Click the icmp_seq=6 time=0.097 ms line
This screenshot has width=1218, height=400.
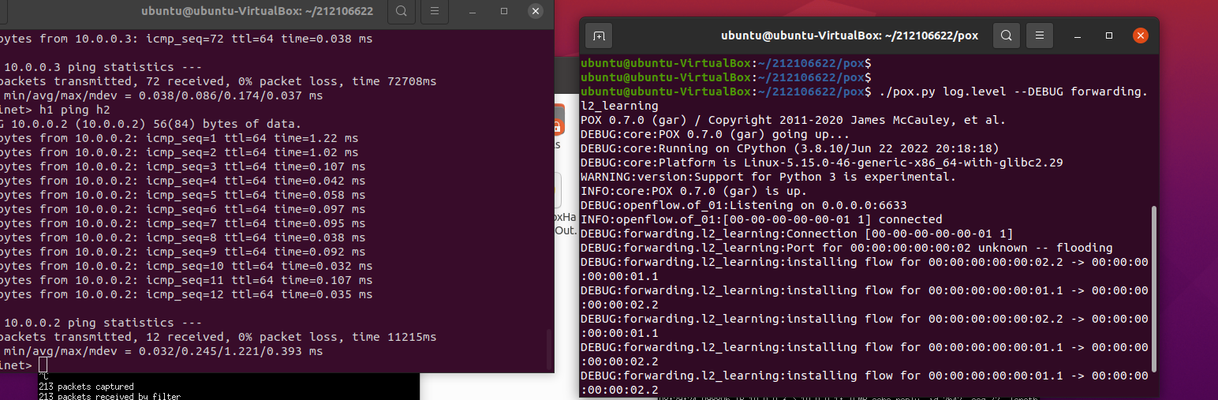pos(183,209)
